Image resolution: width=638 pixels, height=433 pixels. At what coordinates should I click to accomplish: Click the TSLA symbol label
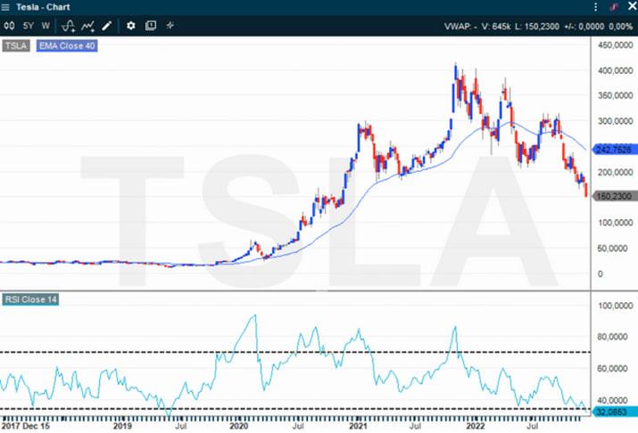click(16, 46)
